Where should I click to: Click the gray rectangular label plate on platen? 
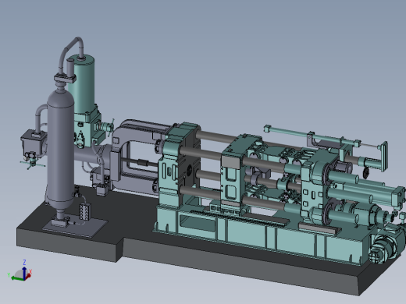(x=230, y=162)
